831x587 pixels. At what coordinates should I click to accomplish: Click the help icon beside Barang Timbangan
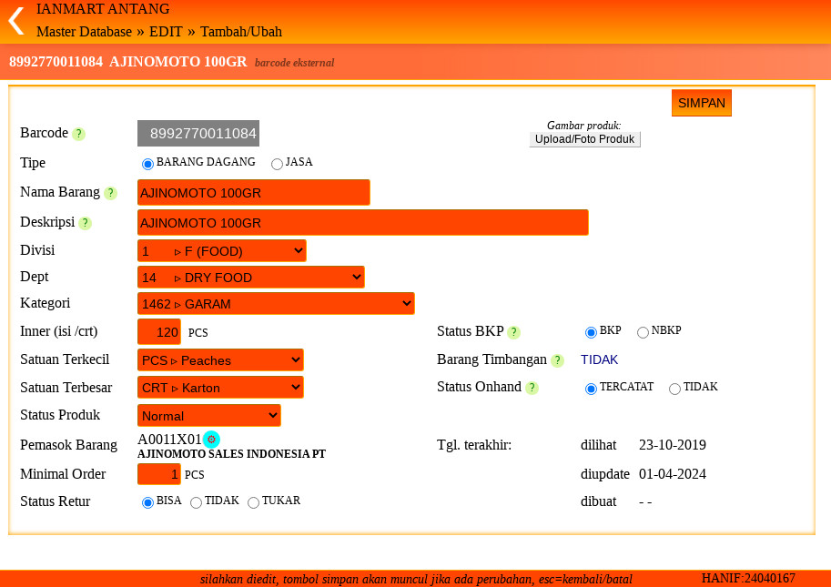click(x=557, y=360)
